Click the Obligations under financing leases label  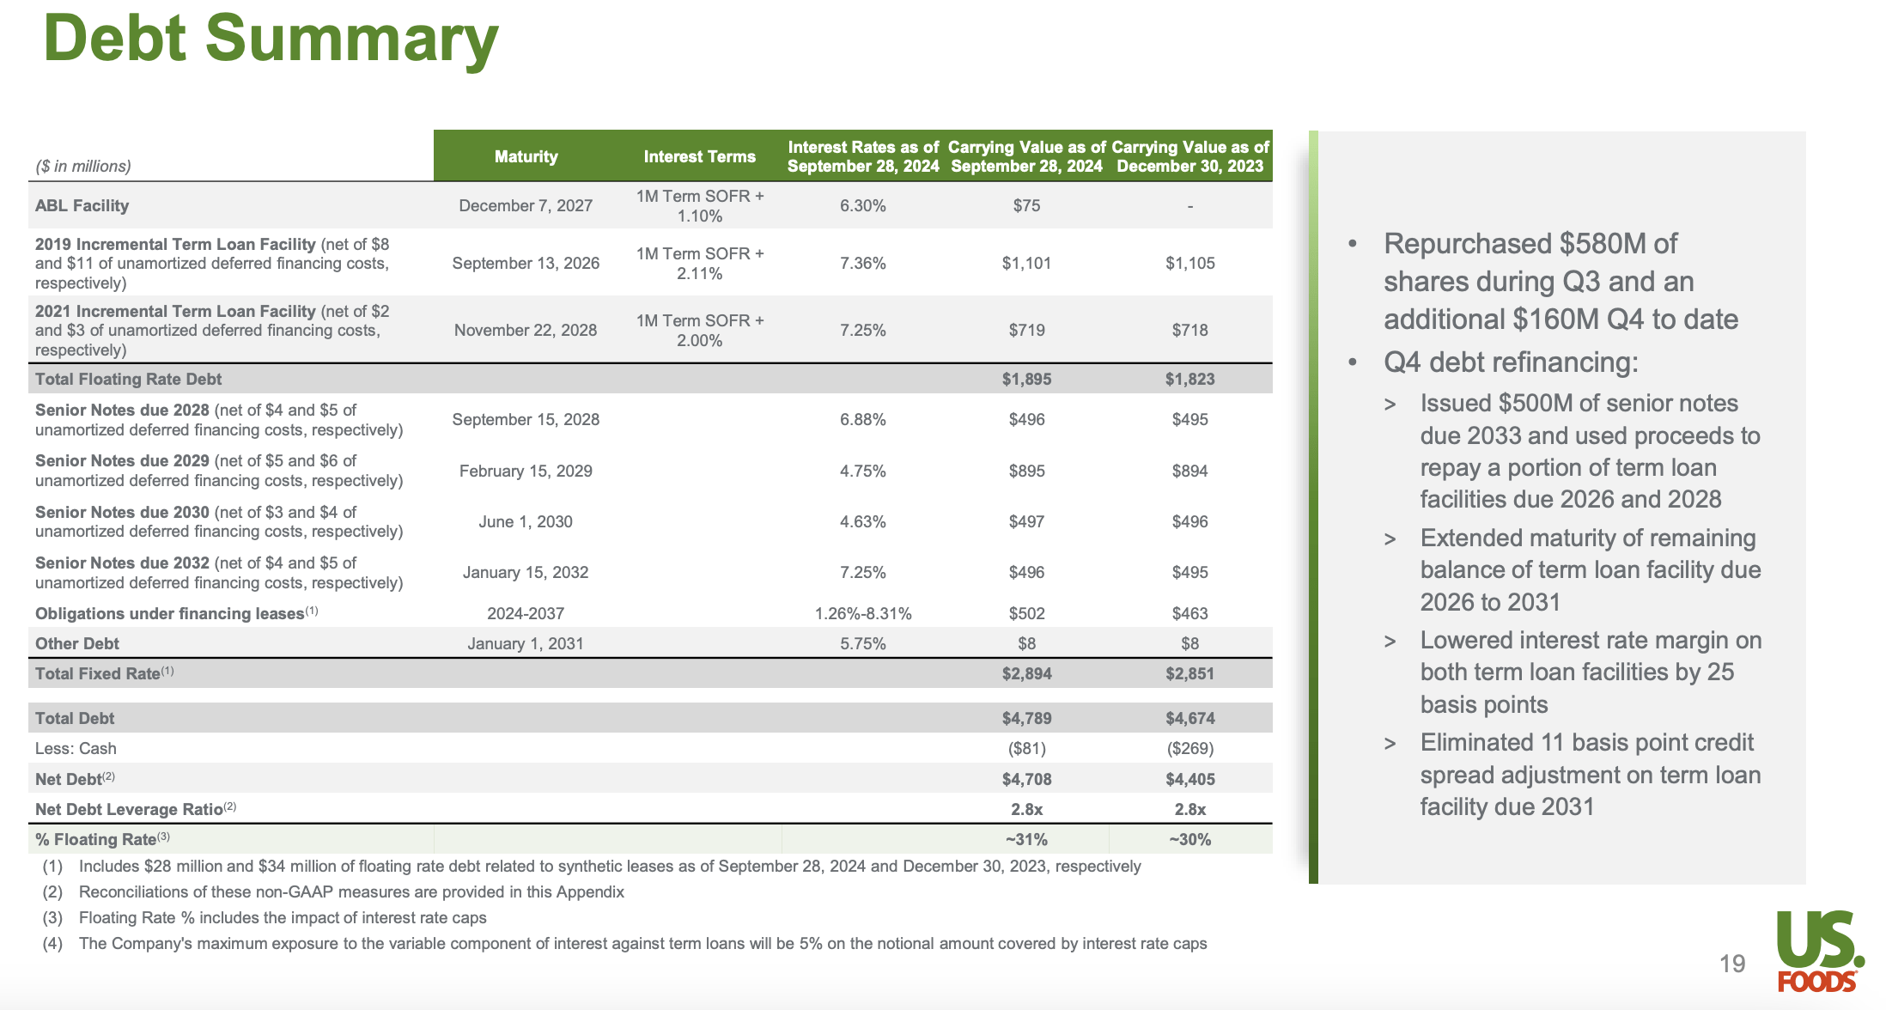170,613
